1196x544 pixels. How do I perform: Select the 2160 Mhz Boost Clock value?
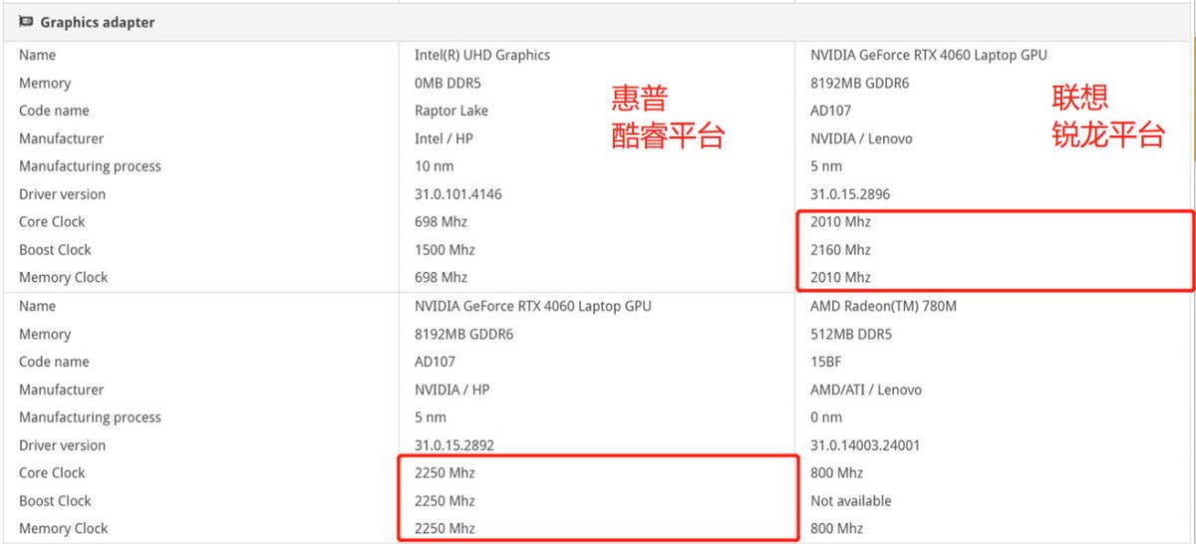840,250
